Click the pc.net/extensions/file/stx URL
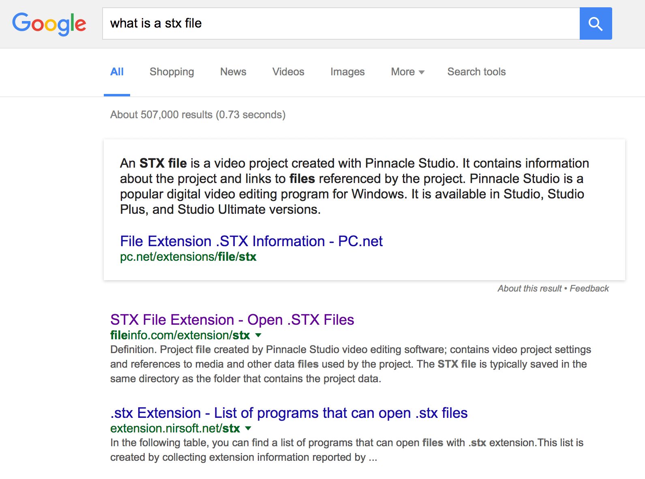Screen dimensions: 645x479 (188, 257)
